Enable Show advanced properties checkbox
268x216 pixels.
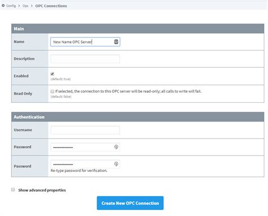(13, 189)
